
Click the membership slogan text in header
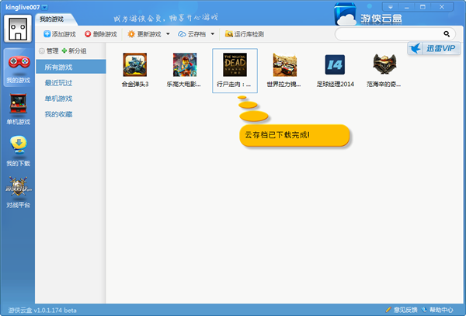pos(166,18)
